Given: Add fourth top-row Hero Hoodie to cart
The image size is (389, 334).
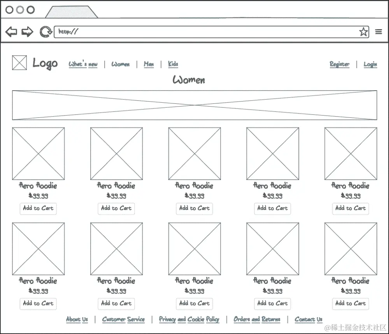Looking at the screenshot, I should (272, 208).
